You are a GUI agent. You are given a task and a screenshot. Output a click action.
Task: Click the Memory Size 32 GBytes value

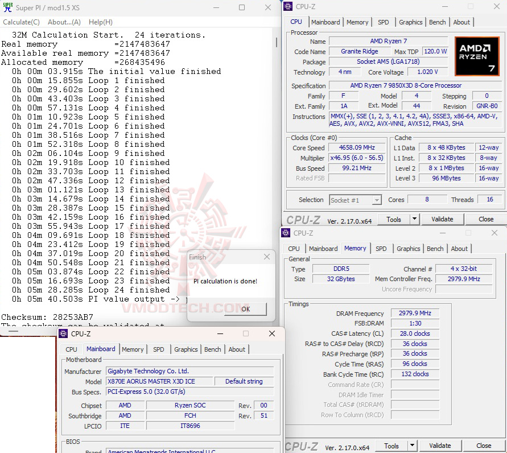pyautogui.click(x=341, y=279)
